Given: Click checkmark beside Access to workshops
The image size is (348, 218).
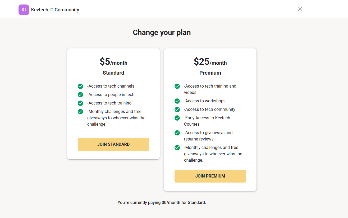Looking at the screenshot, I should coord(177,101).
